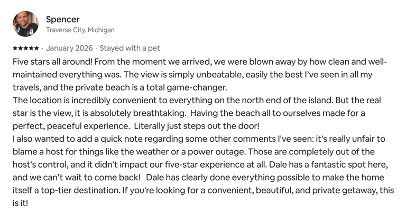The image size is (406, 216).
Task: Click the word game-changer in the review text
Action: click(197, 88)
